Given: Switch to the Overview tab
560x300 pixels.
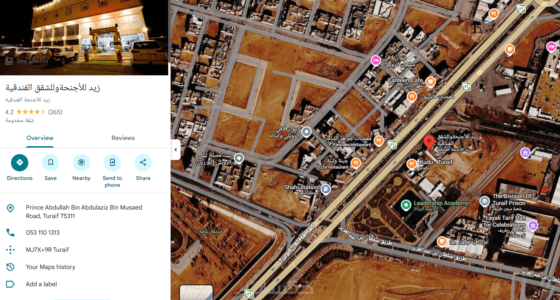Looking at the screenshot, I should 40,138.
